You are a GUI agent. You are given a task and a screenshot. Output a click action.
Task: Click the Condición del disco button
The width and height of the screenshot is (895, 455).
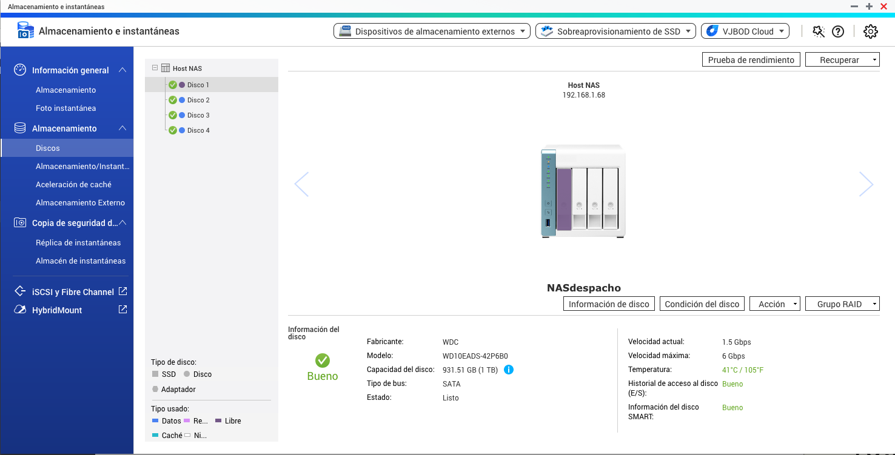tap(702, 304)
